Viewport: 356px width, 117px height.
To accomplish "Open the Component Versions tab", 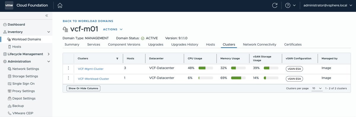I will coord(124,45).
